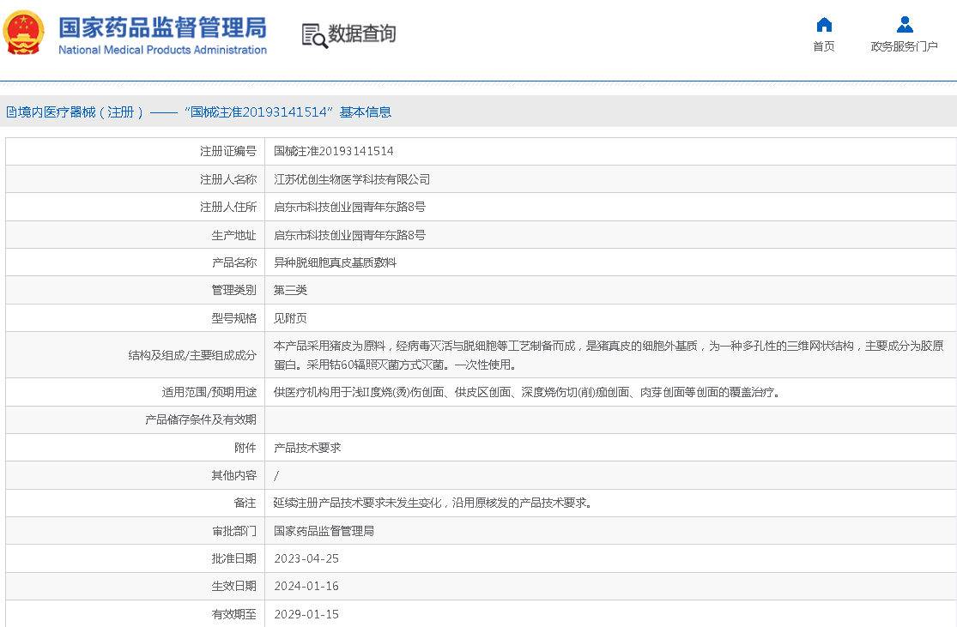Click the national emblem logo
The width and height of the screenshot is (957, 627).
(24, 33)
